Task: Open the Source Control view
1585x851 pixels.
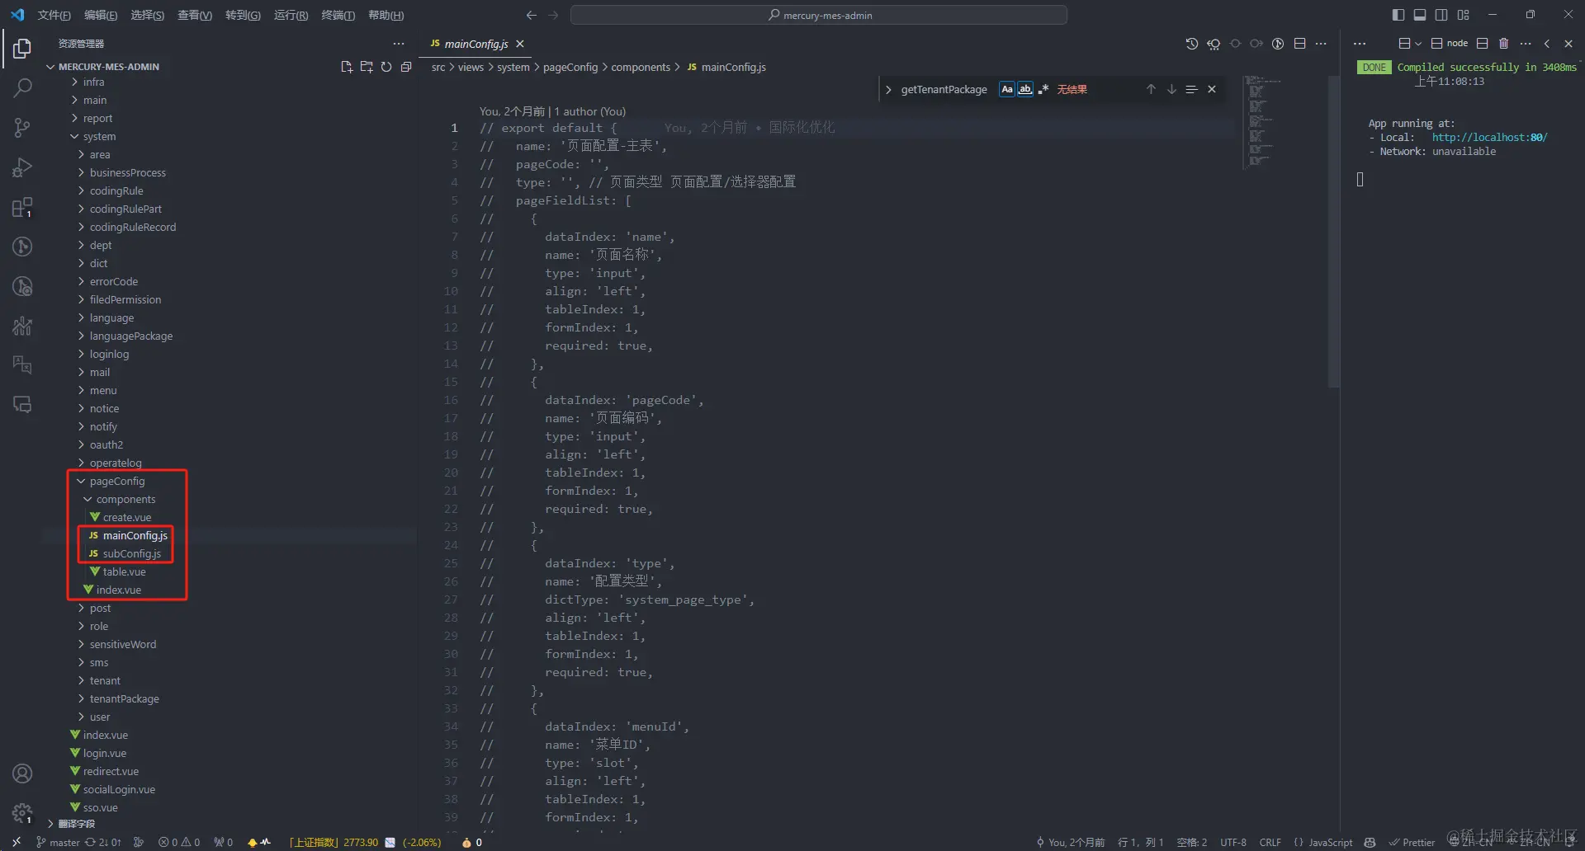Action: [22, 127]
